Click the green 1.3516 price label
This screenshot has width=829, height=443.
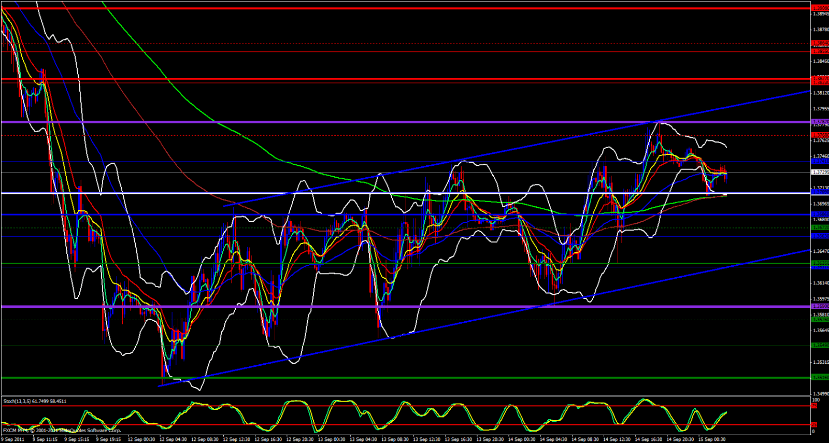[820, 378]
